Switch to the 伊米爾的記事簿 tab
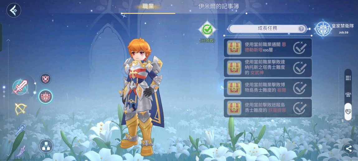This screenshot has height=161, width=358. click(219, 6)
